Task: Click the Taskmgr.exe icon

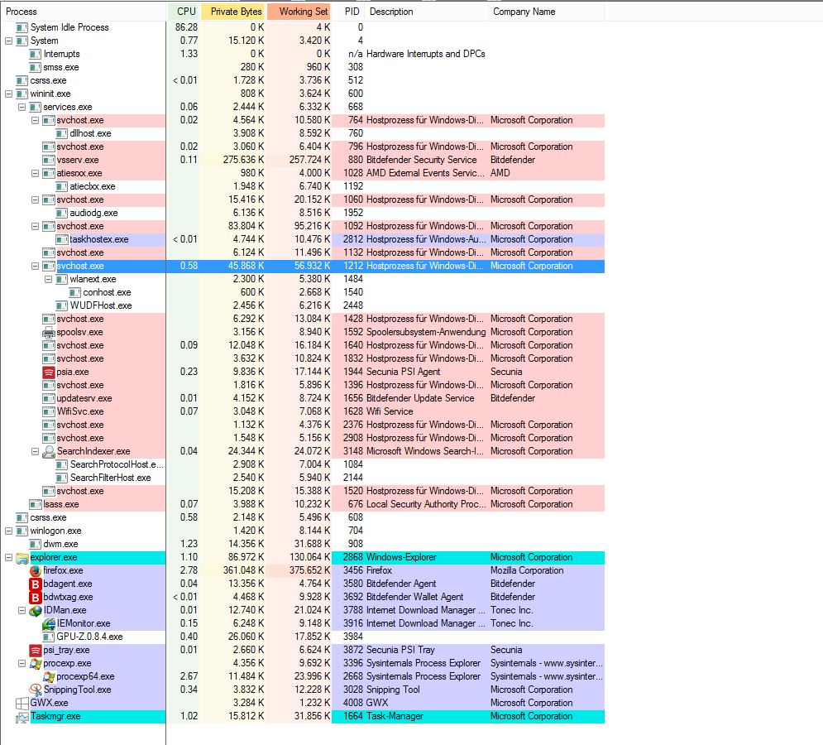Action: pos(22,717)
